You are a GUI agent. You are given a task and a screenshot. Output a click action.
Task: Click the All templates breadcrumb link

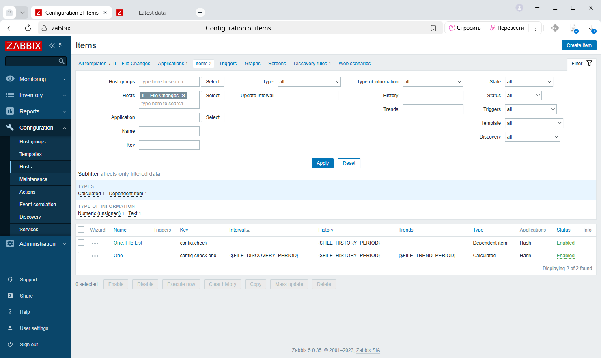pos(92,64)
